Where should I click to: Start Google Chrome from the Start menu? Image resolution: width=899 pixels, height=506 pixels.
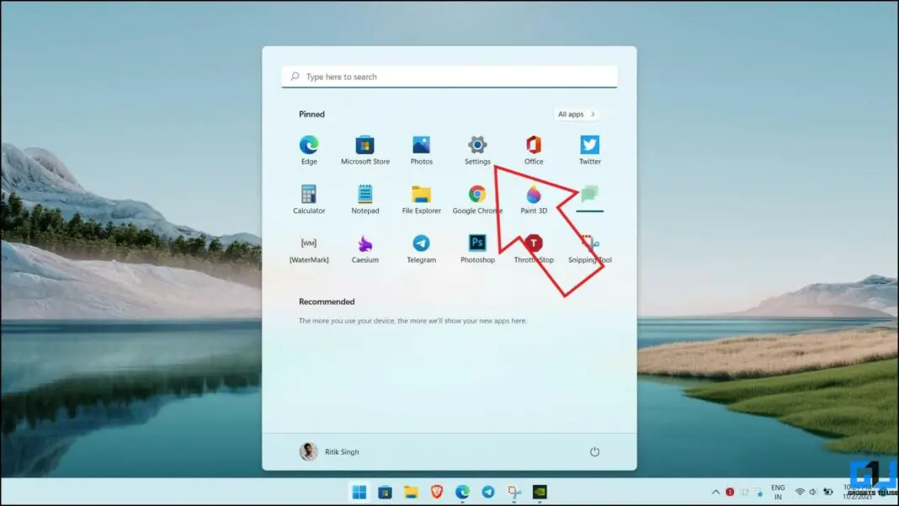pos(477,197)
